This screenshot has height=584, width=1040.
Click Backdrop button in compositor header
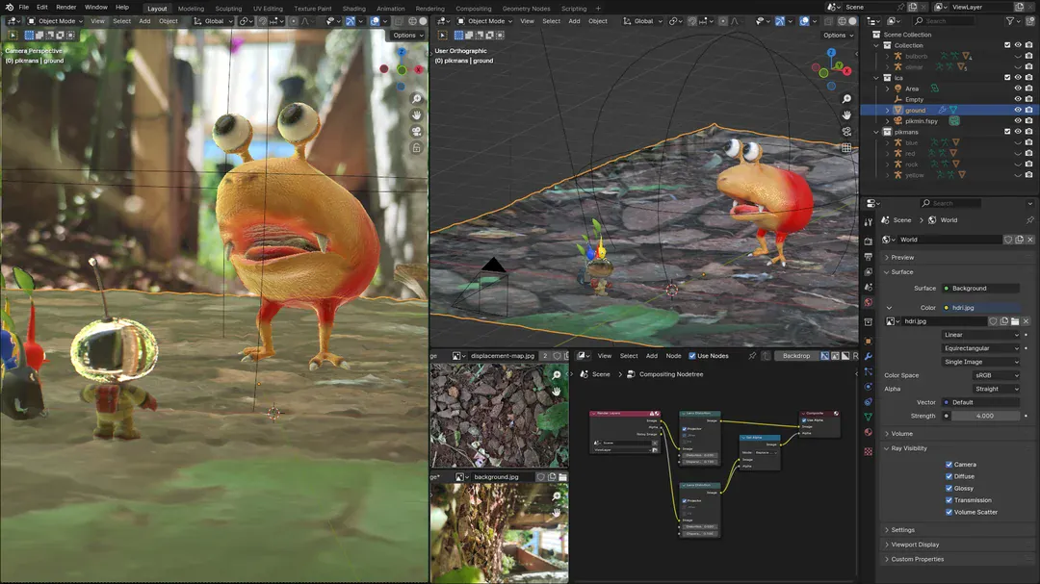(x=796, y=356)
